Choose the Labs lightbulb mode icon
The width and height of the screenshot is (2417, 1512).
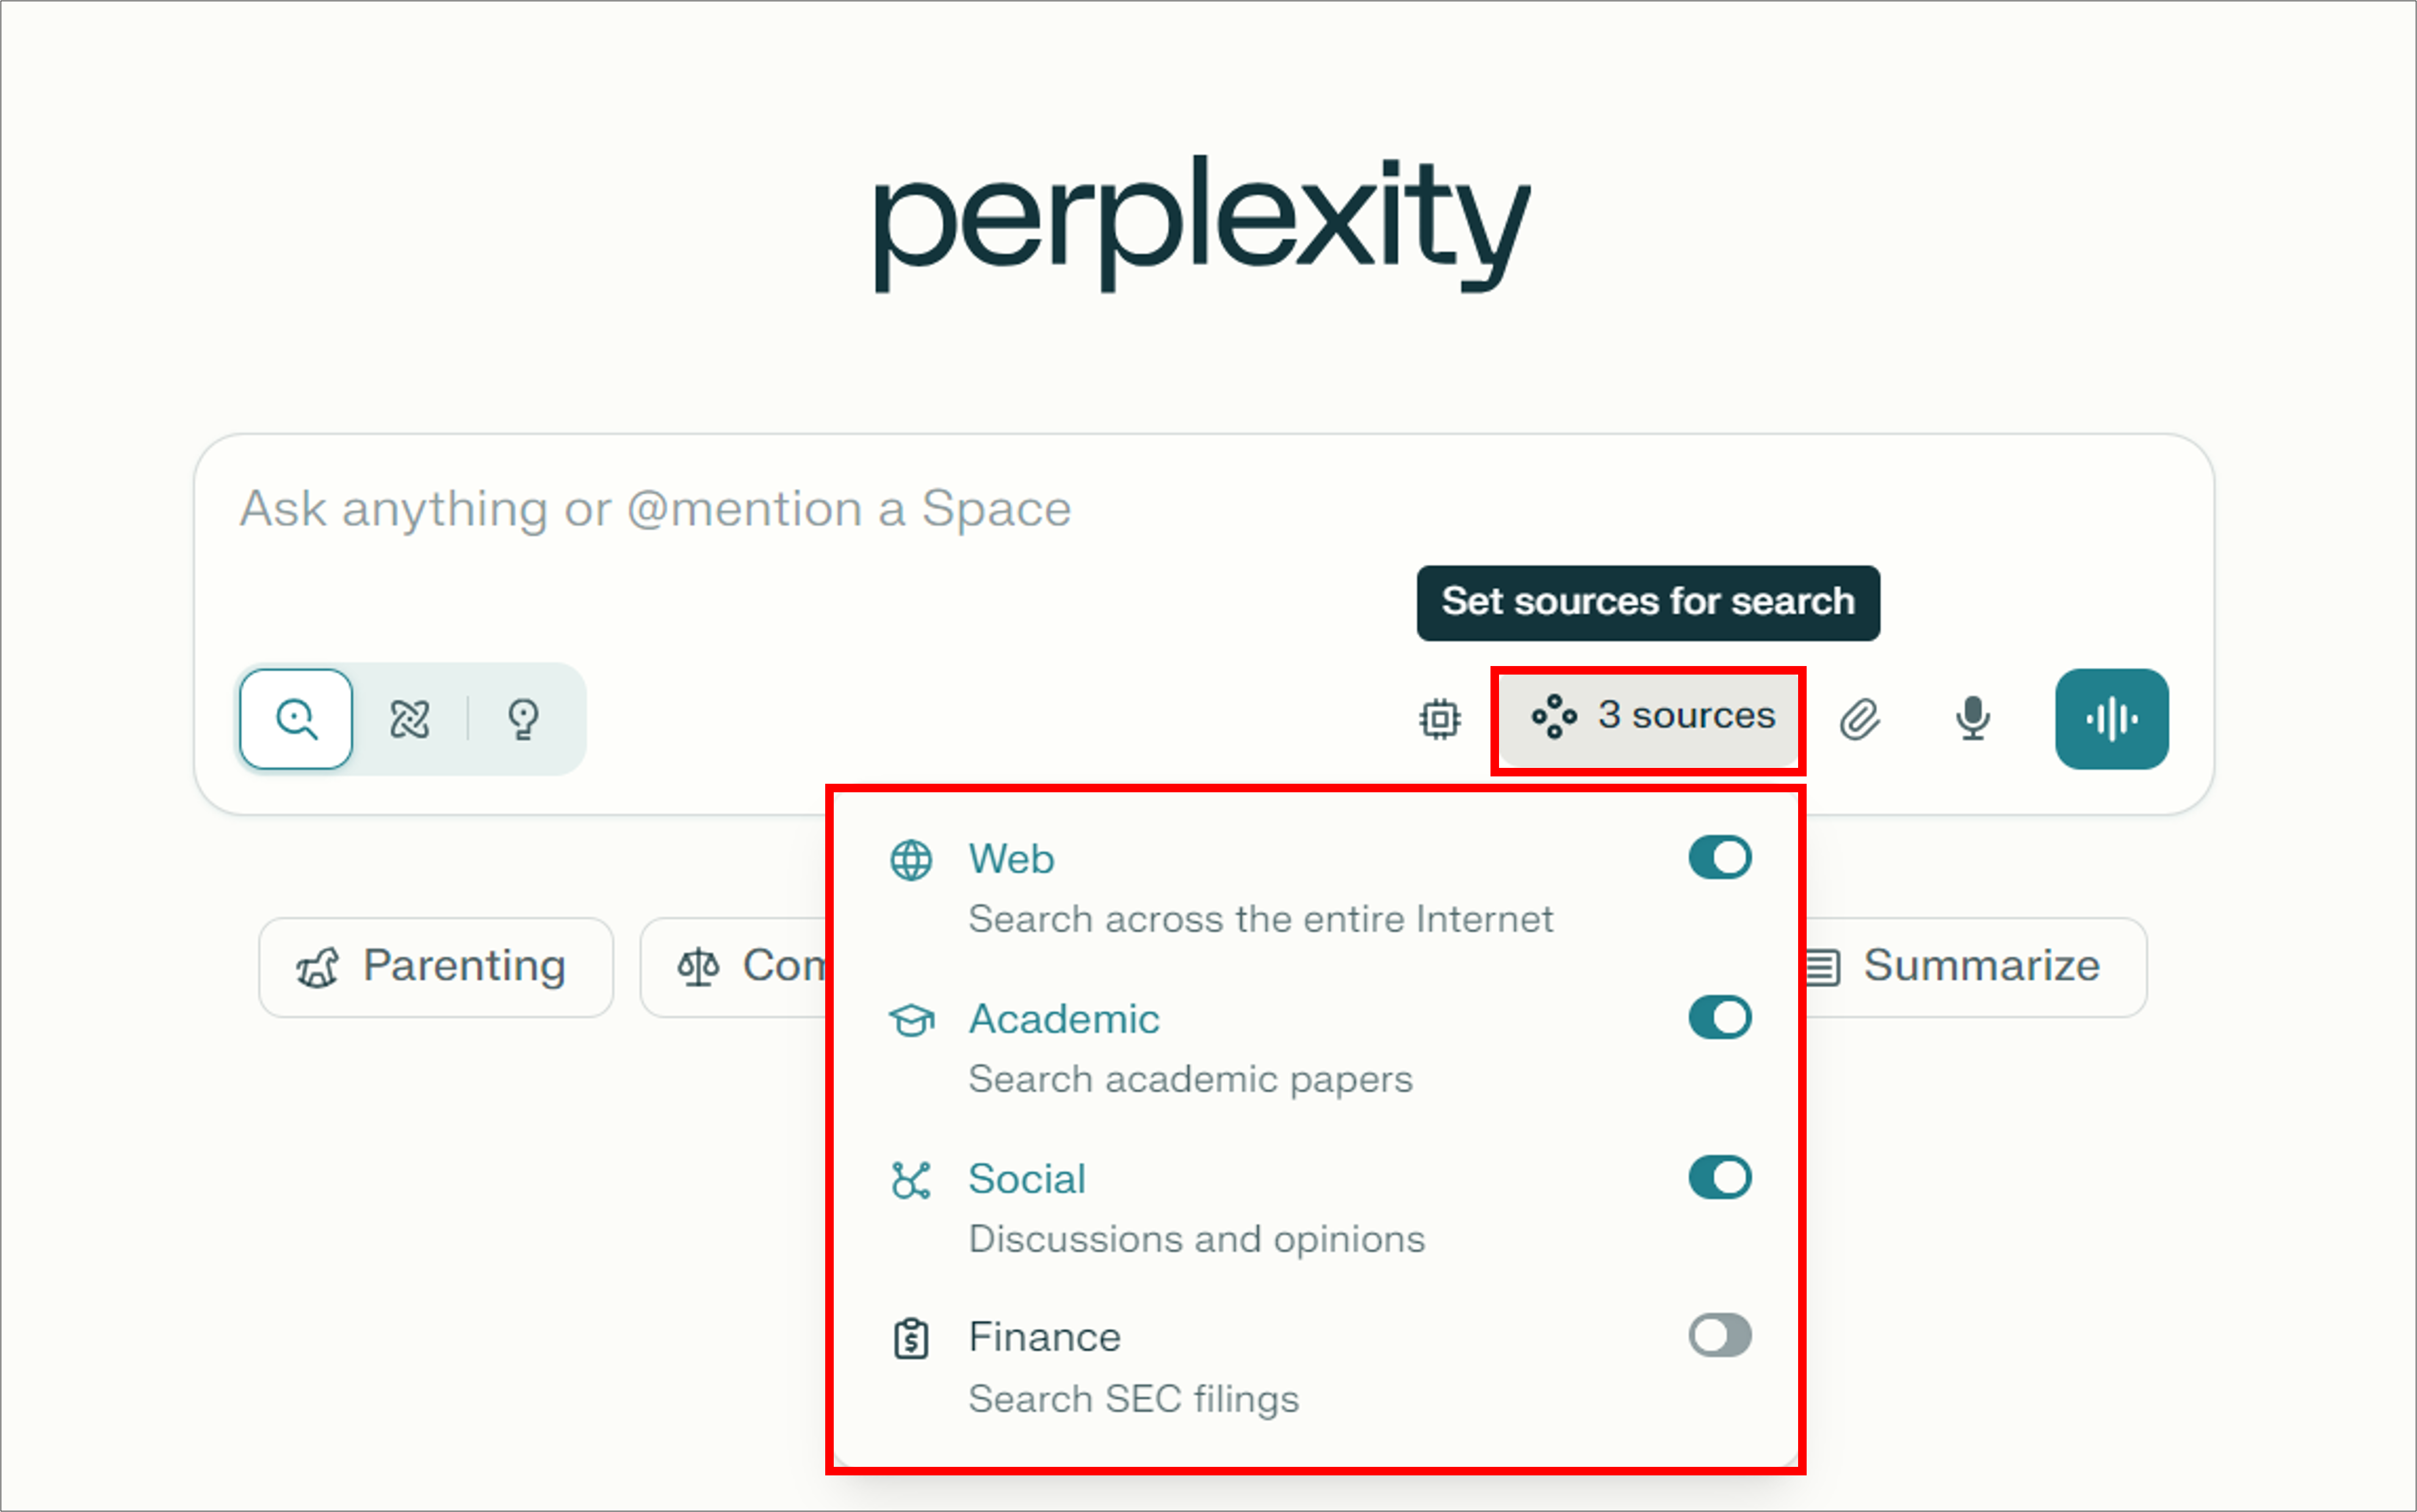523,719
